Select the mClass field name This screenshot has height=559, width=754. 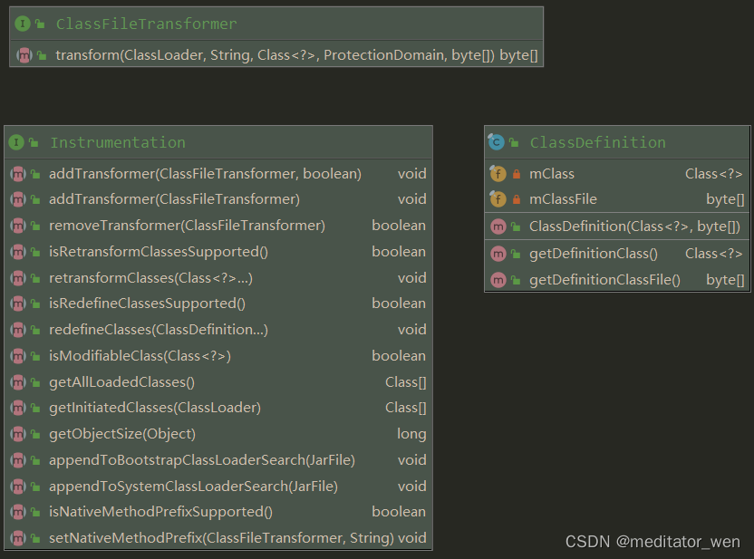[x=552, y=174]
